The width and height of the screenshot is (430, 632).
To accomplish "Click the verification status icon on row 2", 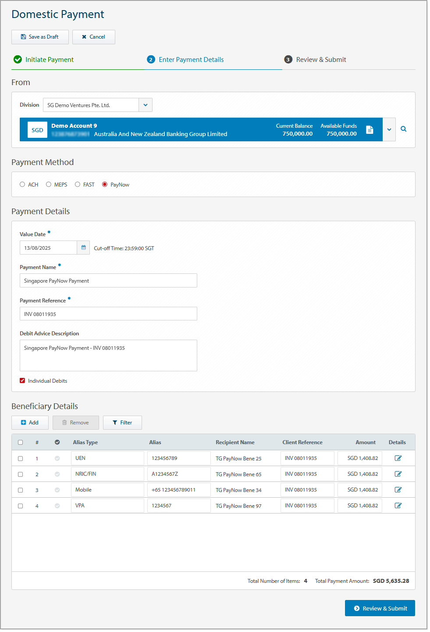I will tap(57, 474).
